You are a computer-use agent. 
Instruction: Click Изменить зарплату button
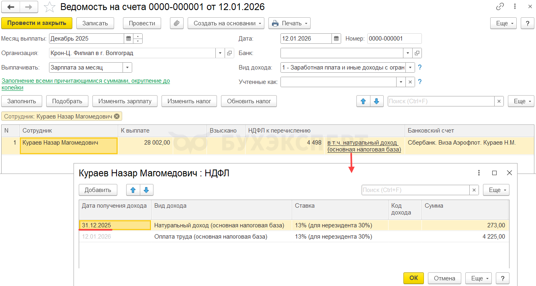pos(125,101)
